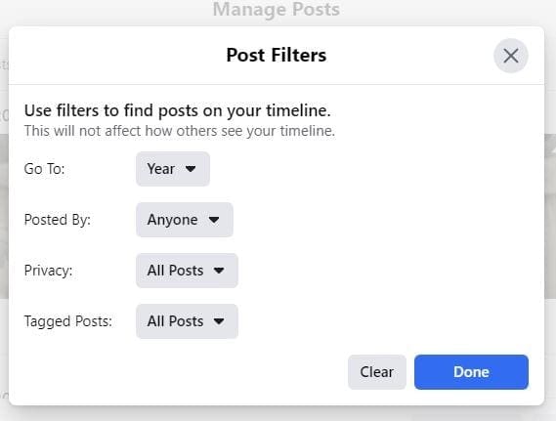Click the Posted By label
This screenshot has height=421, width=556.
click(58, 220)
